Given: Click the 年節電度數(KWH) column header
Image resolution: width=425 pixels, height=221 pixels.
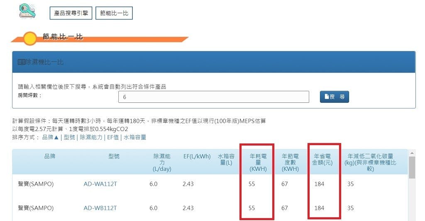Looking at the screenshot, I should [x=290, y=163].
